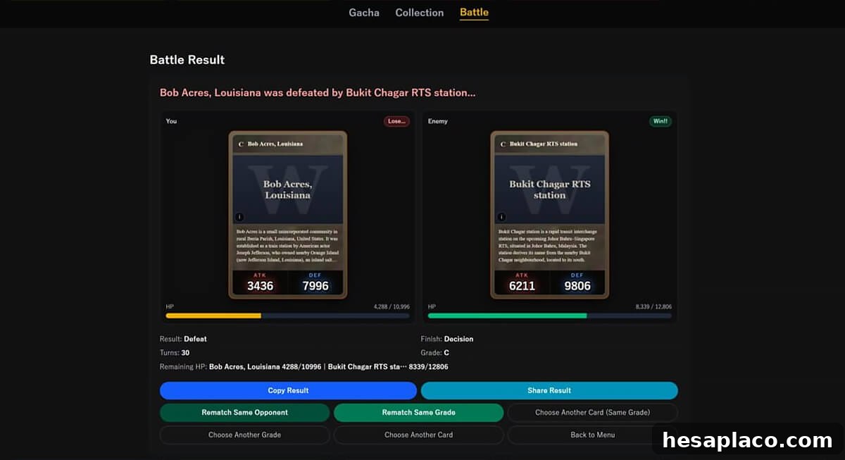
Task: Click Choose Another Grade button
Action: pyautogui.click(x=244, y=435)
